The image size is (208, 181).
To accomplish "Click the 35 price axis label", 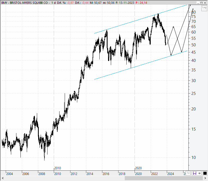I will pyautogui.click(x=194, y=70).
